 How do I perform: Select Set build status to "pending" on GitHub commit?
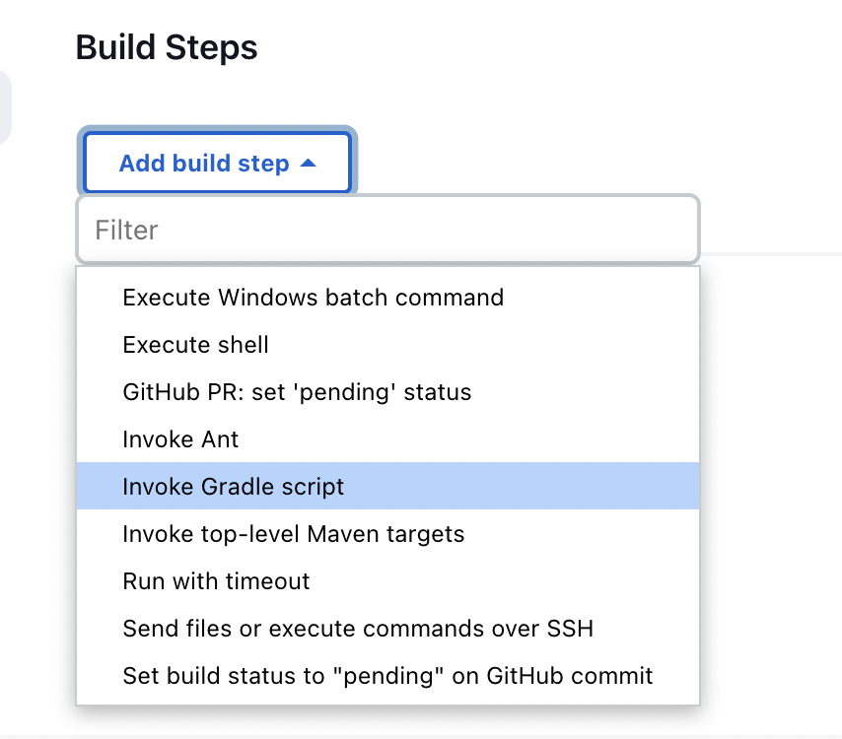[x=387, y=675]
